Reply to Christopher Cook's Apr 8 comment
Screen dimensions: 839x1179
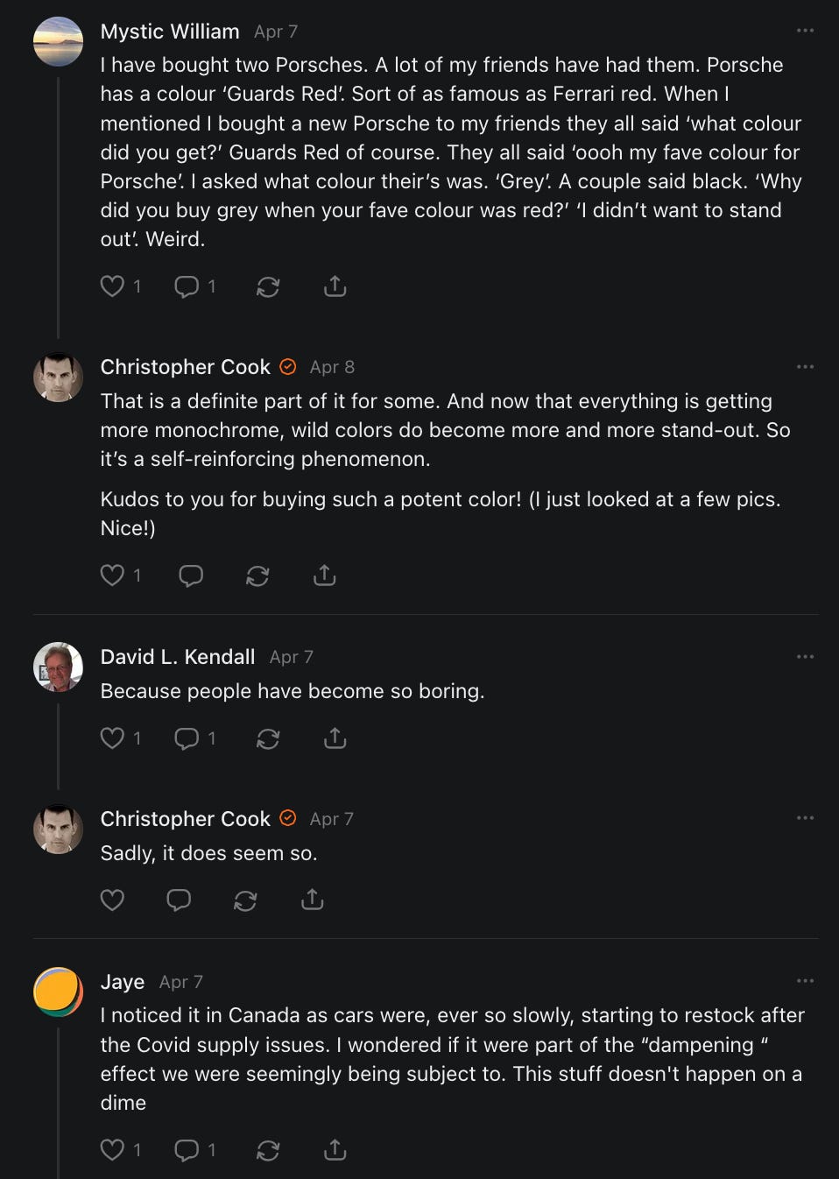(191, 575)
